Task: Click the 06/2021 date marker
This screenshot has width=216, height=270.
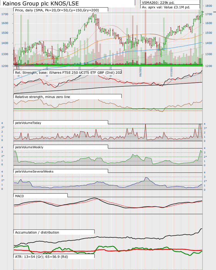Action: click(x=140, y=72)
